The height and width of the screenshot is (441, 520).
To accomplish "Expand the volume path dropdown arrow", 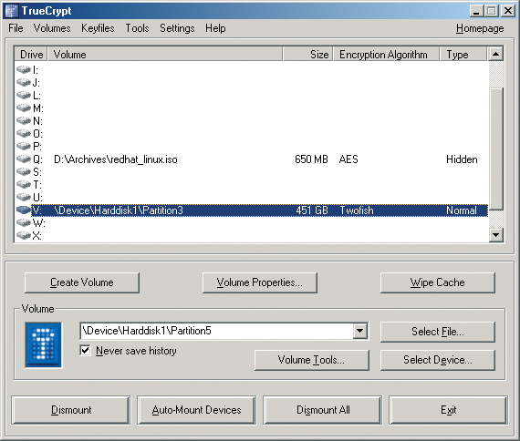I will (x=360, y=331).
